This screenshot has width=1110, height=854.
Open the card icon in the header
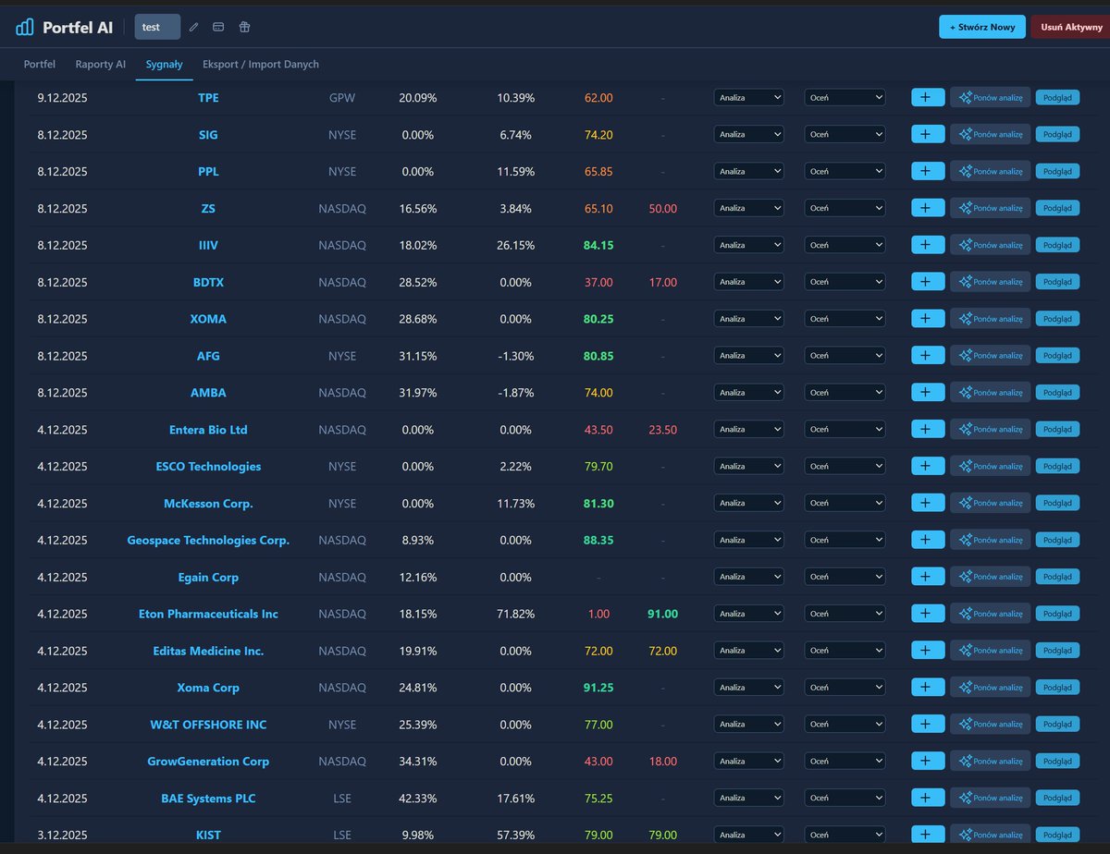(218, 27)
